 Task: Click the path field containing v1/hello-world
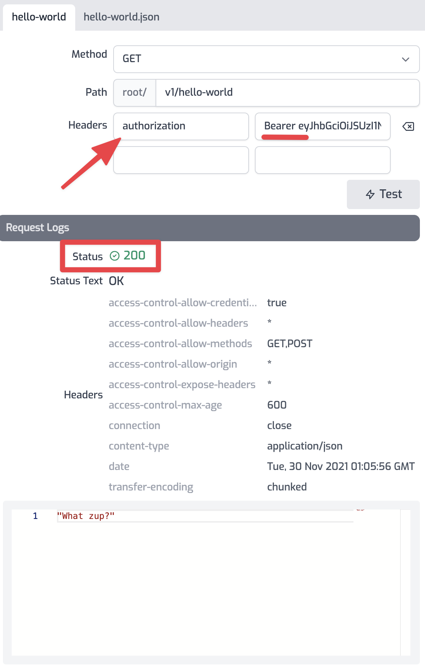point(287,92)
